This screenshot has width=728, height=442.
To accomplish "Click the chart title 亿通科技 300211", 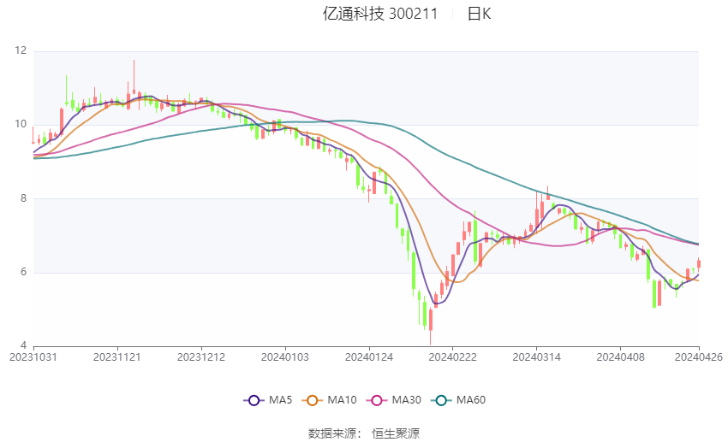I will coord(379,14).
